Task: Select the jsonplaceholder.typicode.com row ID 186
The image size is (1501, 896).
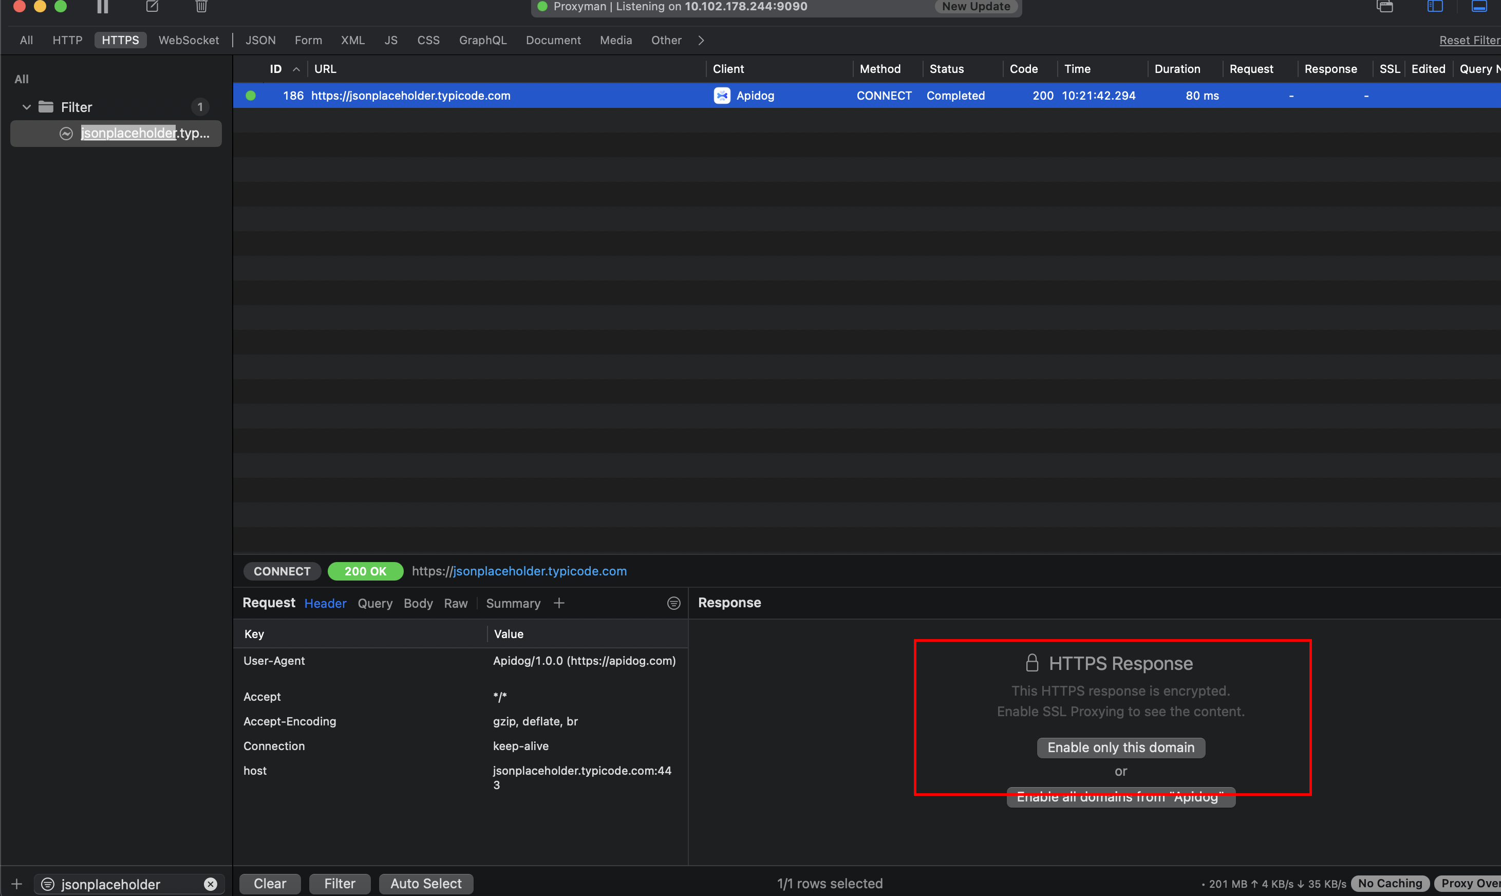Action: pyautogui.click(x=410, y=96)
